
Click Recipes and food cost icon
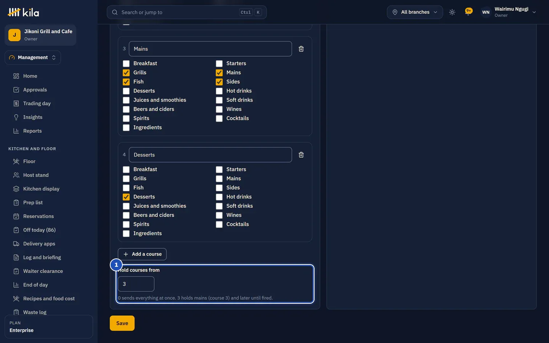[16, 298]
